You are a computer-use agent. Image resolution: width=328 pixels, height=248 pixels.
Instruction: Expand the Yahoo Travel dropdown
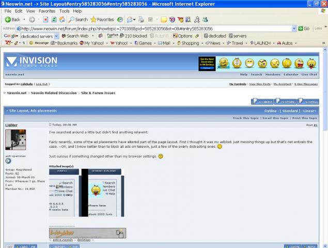[246, 43]
